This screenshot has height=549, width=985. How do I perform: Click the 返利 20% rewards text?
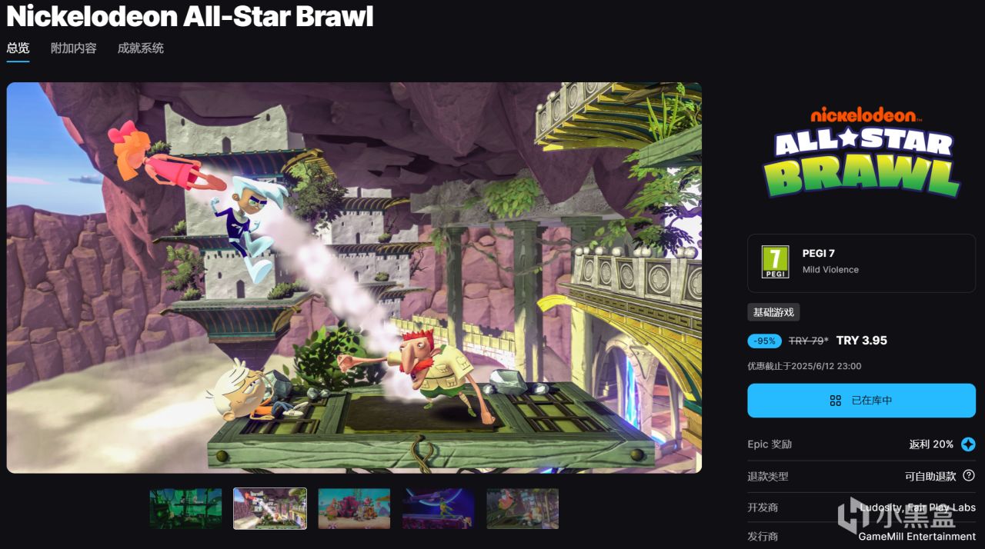(931, 444)
